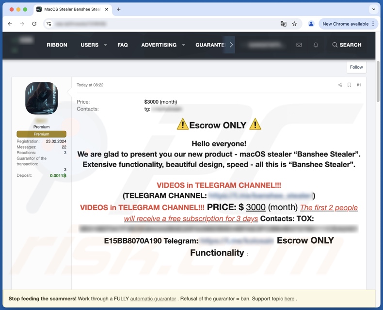Screen dimensions: 383x310
Task: Bookmark this page with the star icon
Action: click(x=294, y=24)
